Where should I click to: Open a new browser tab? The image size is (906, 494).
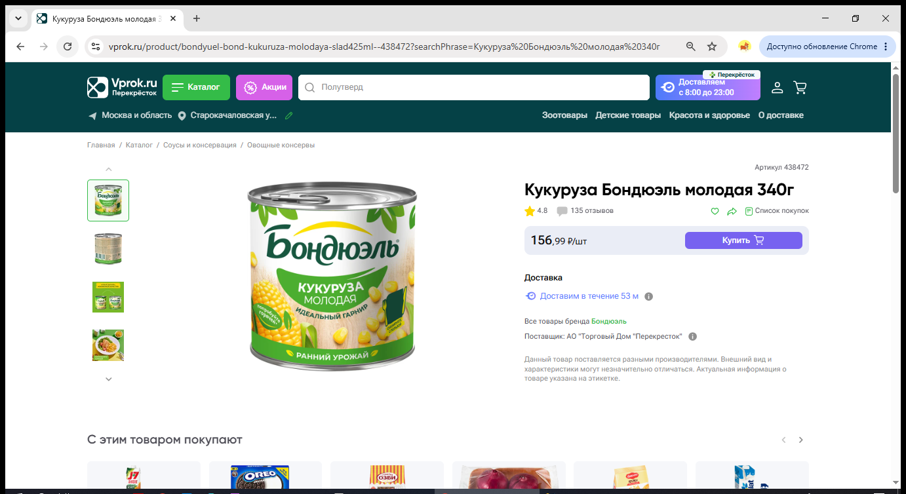coord(197,18)
